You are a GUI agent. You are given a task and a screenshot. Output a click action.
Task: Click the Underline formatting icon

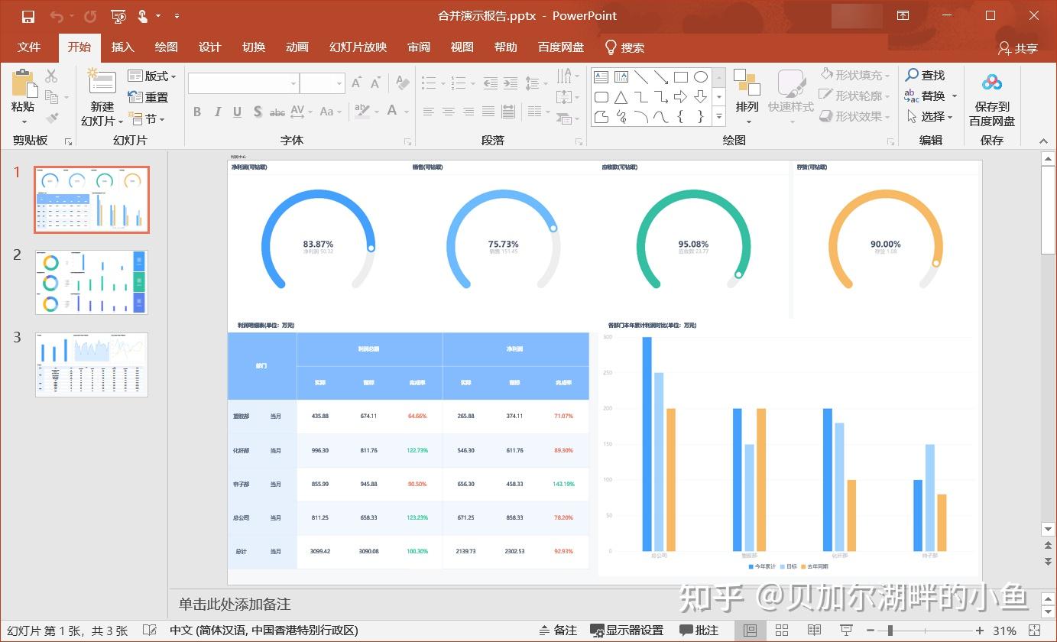coord(238,112)
